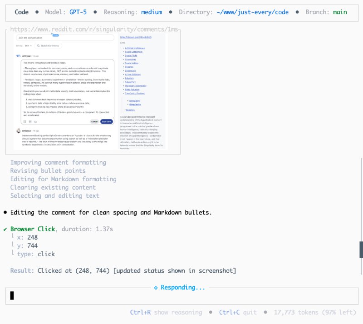Toggle formatting options with the Aa icon
363x324 pixels.
click(35, 121)
